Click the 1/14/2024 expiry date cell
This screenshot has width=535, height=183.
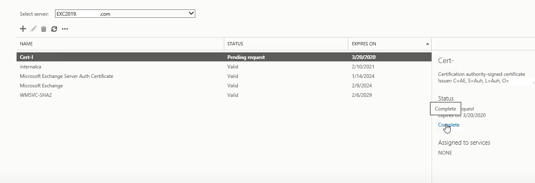(362, 76)
